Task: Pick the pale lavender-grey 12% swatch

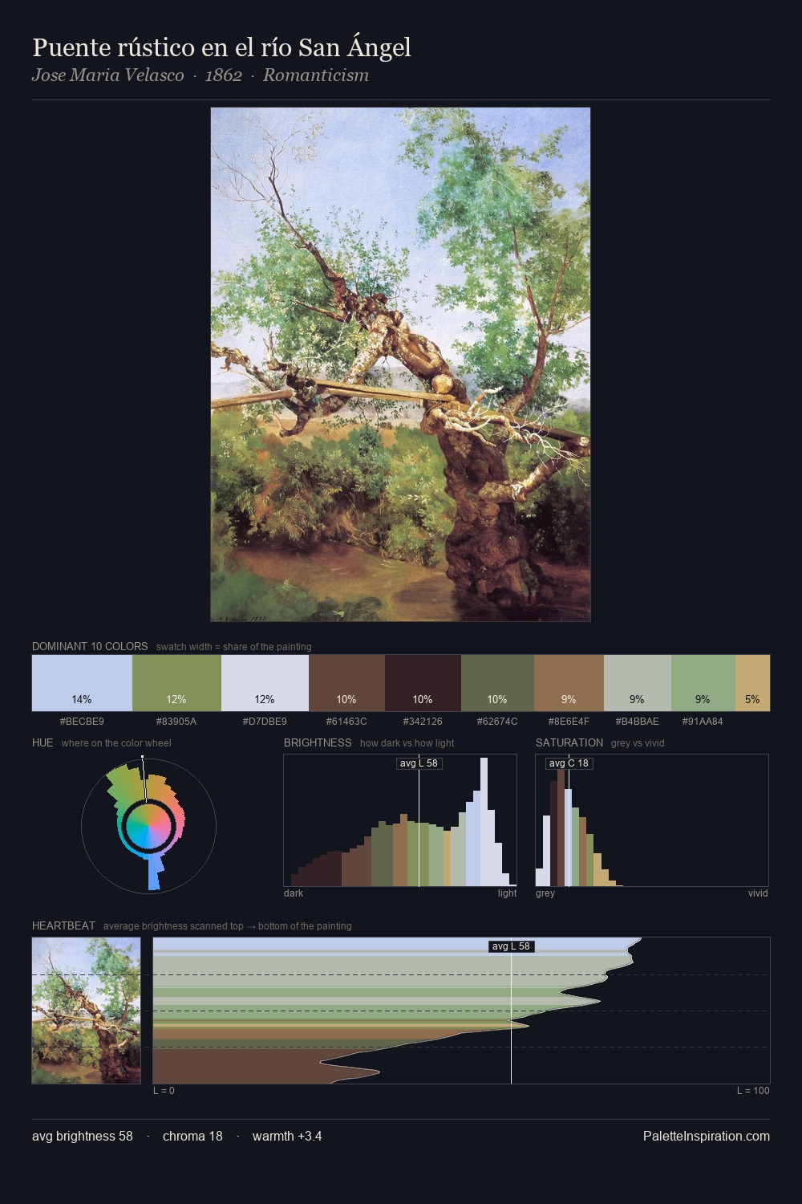Action: point(265,683)
